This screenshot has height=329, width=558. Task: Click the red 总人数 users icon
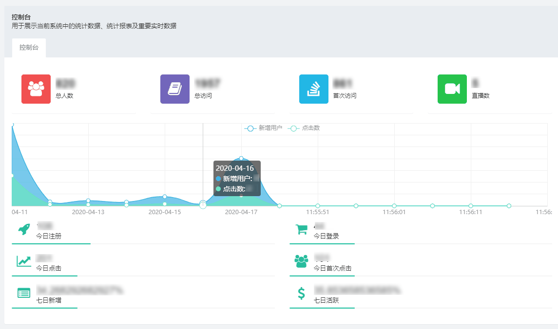click(36, 89)
